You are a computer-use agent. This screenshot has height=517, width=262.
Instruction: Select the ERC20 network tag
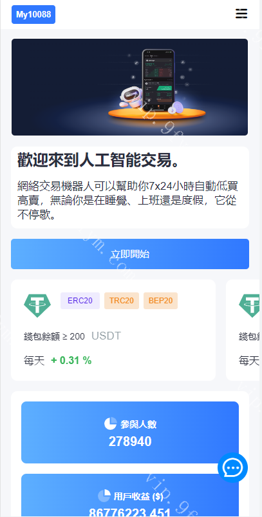tap(80, 301)
